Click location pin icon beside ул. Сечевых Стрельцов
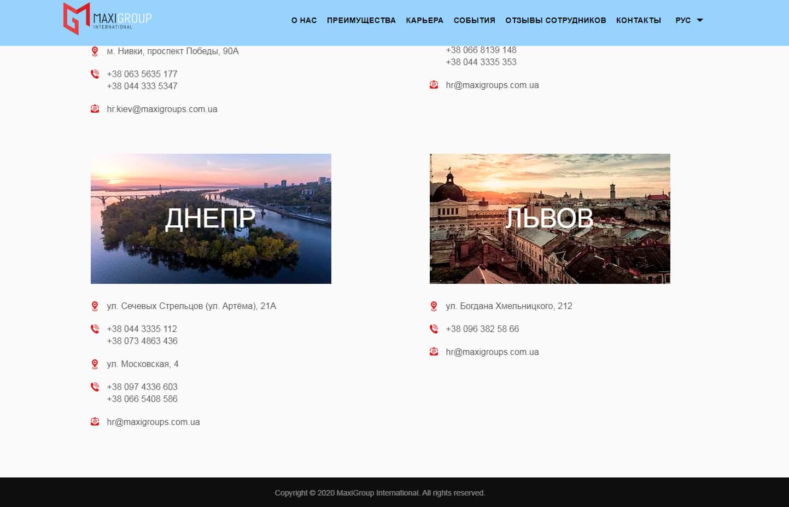Viewport: 789px width, 507px height. [95, 306]
